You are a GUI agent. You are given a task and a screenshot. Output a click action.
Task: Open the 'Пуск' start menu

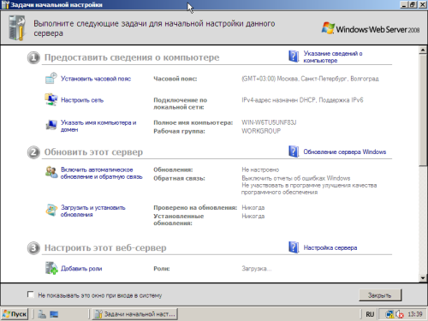15,314
